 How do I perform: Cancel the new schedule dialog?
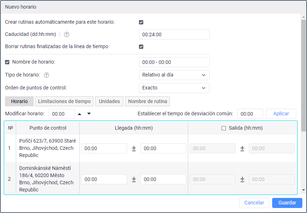(254, 203)
